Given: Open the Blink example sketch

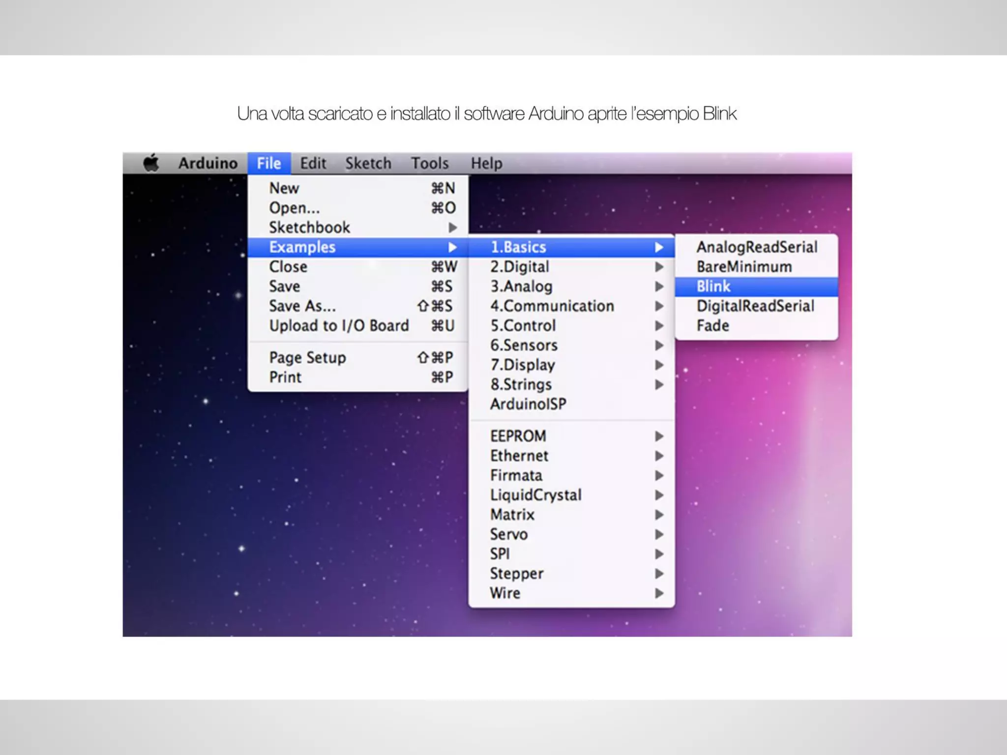Looking at the screenshot, I should coord(756,287).
